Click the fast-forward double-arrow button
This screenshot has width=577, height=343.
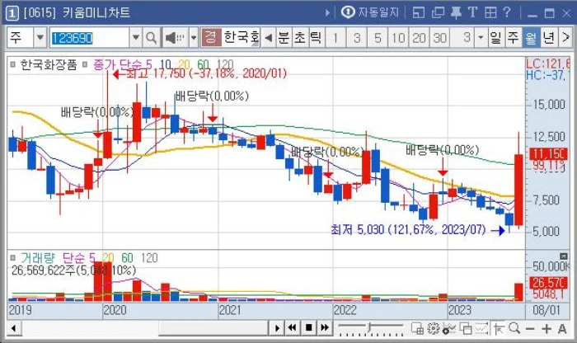(325, 327)
